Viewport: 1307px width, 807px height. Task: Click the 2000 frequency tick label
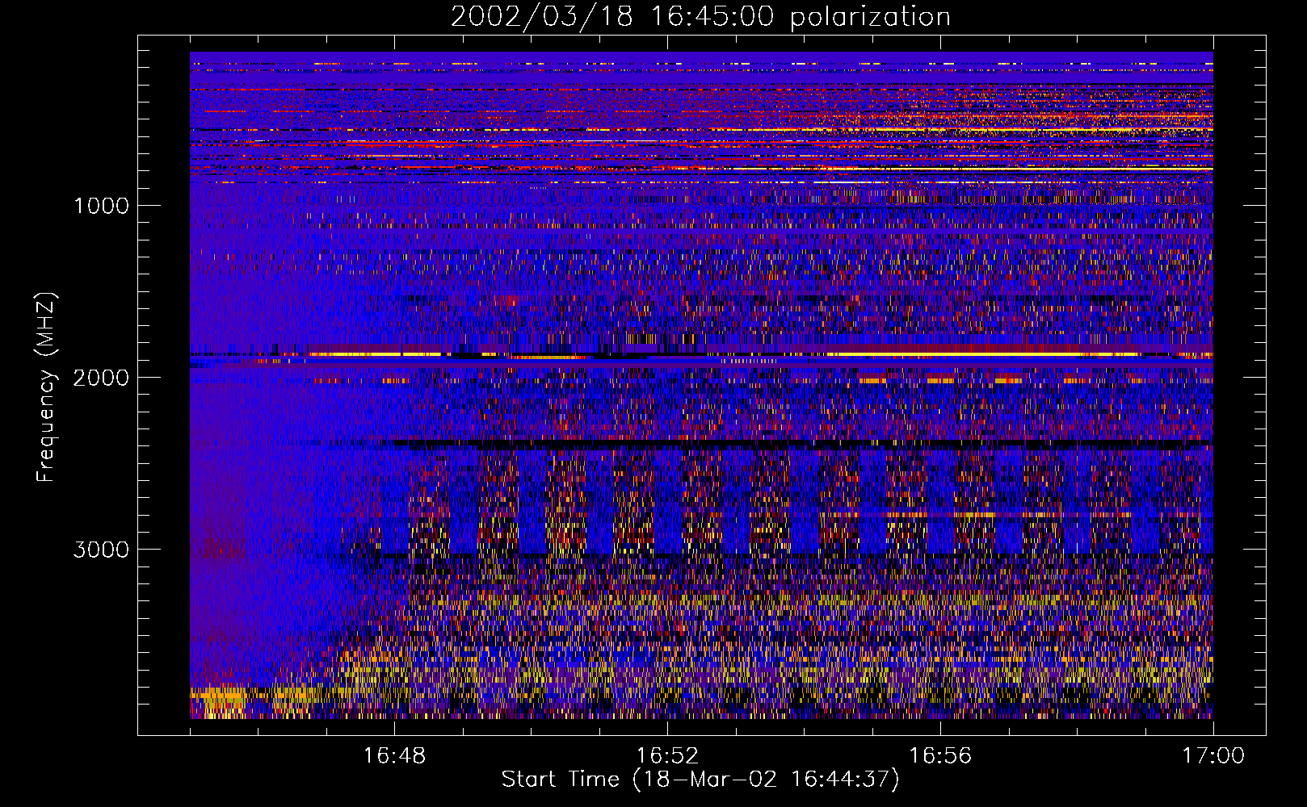click(102, 378)
